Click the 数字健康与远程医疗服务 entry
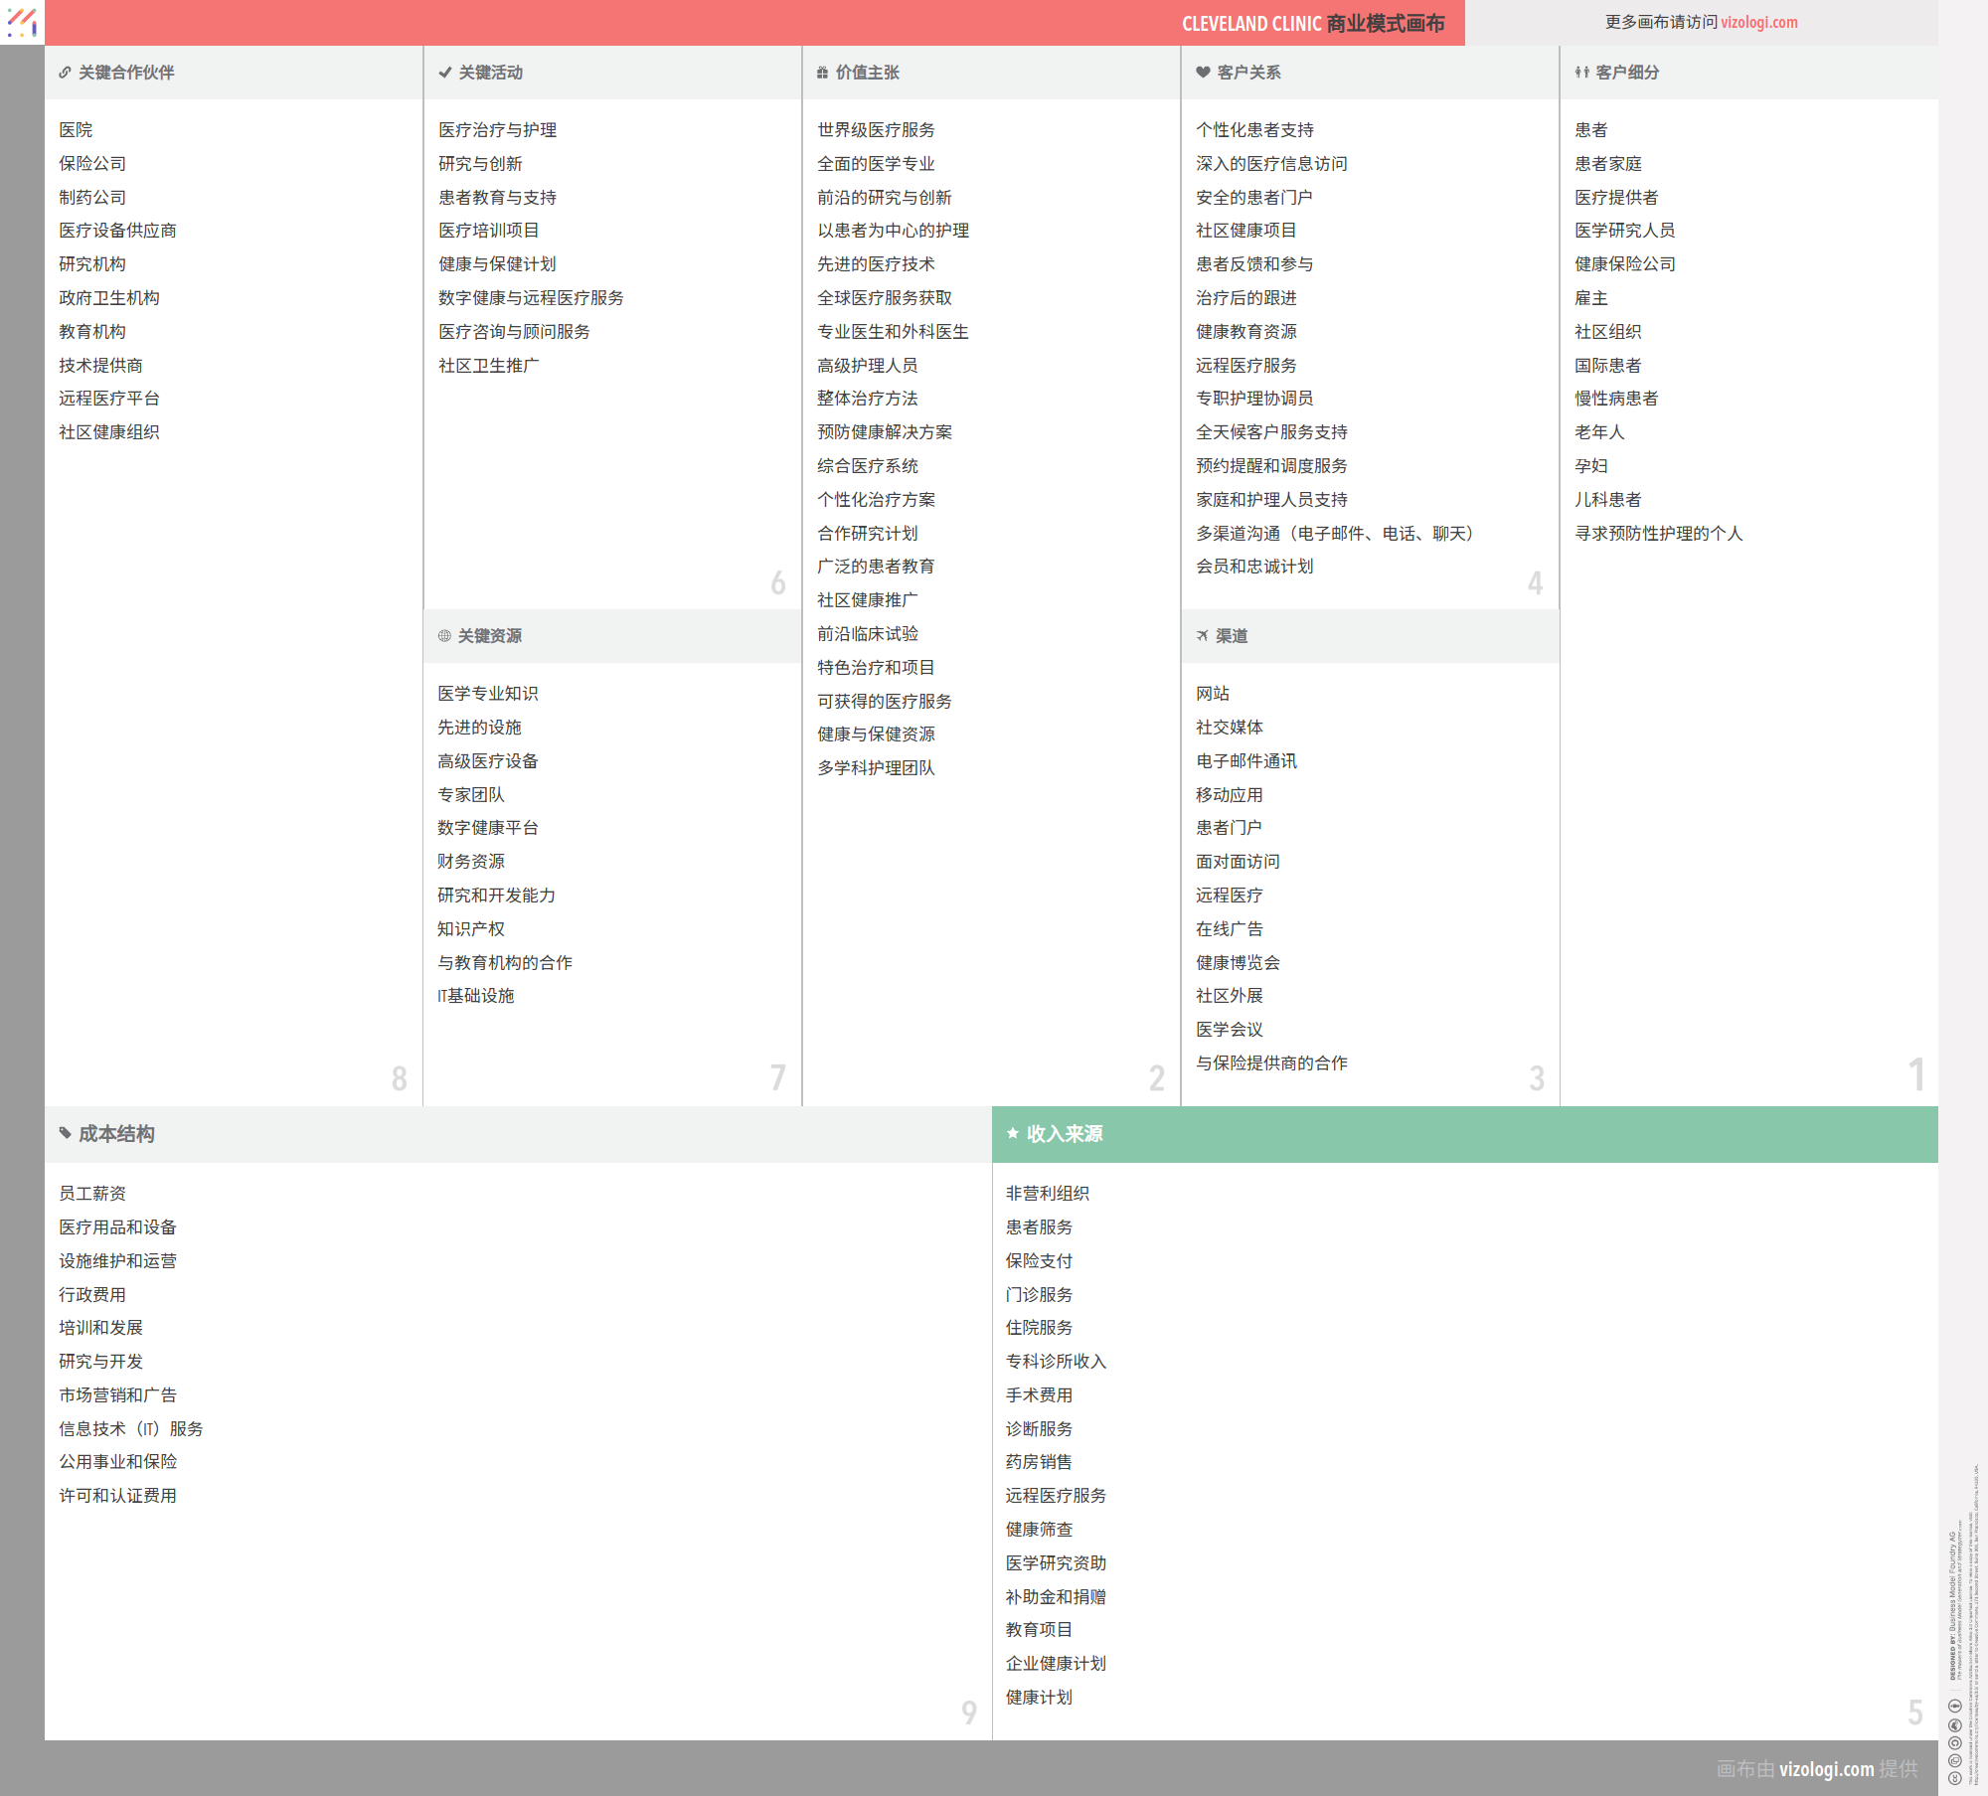 531,298
